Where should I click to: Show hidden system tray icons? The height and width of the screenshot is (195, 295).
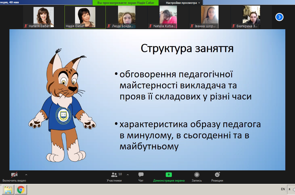[289, 189]
